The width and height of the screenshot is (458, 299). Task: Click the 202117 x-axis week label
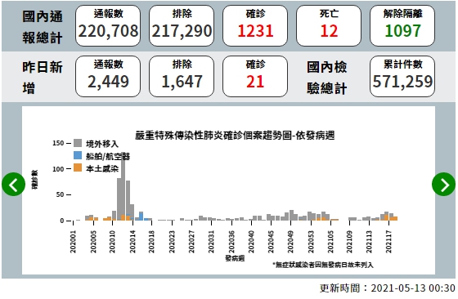[388, 242]
